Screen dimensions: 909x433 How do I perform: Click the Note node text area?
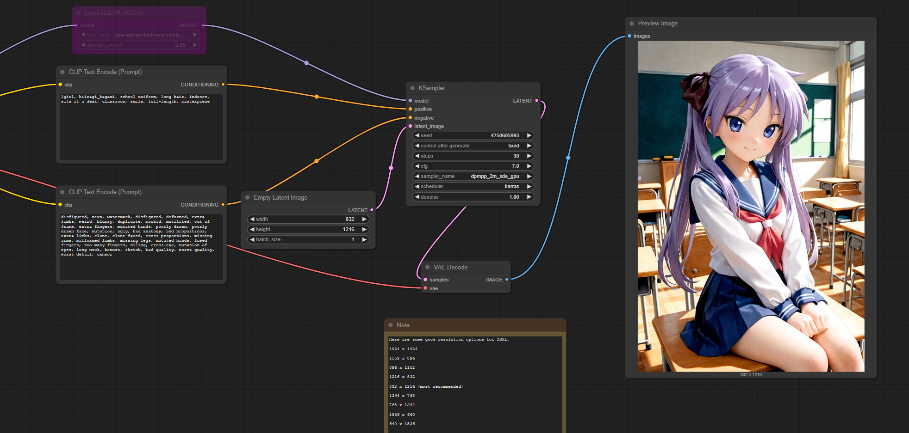[475, 384]
